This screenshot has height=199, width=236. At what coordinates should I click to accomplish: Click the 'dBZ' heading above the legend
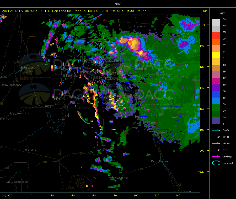pos(222,14)
